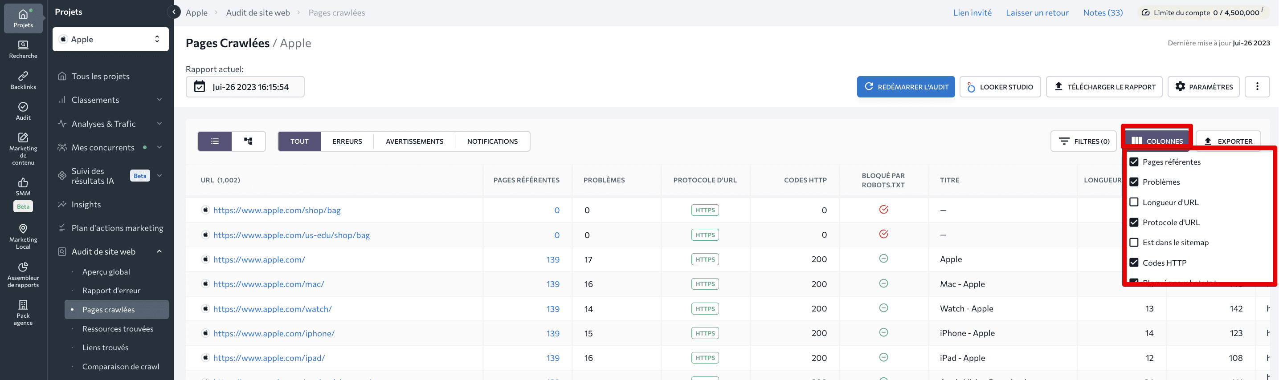Open the Lien invité link

(x=972, y=12)
